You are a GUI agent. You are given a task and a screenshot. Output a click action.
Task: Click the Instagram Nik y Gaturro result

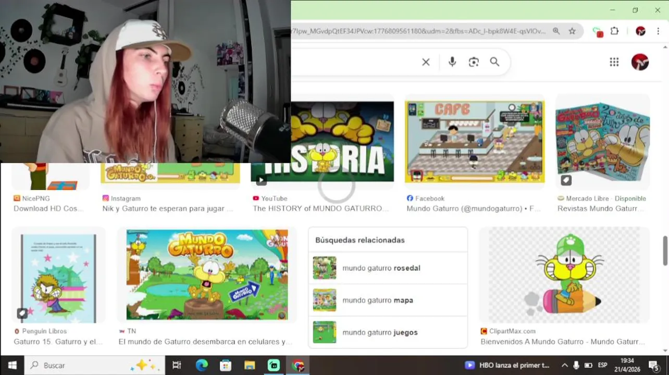click(167, 208)
